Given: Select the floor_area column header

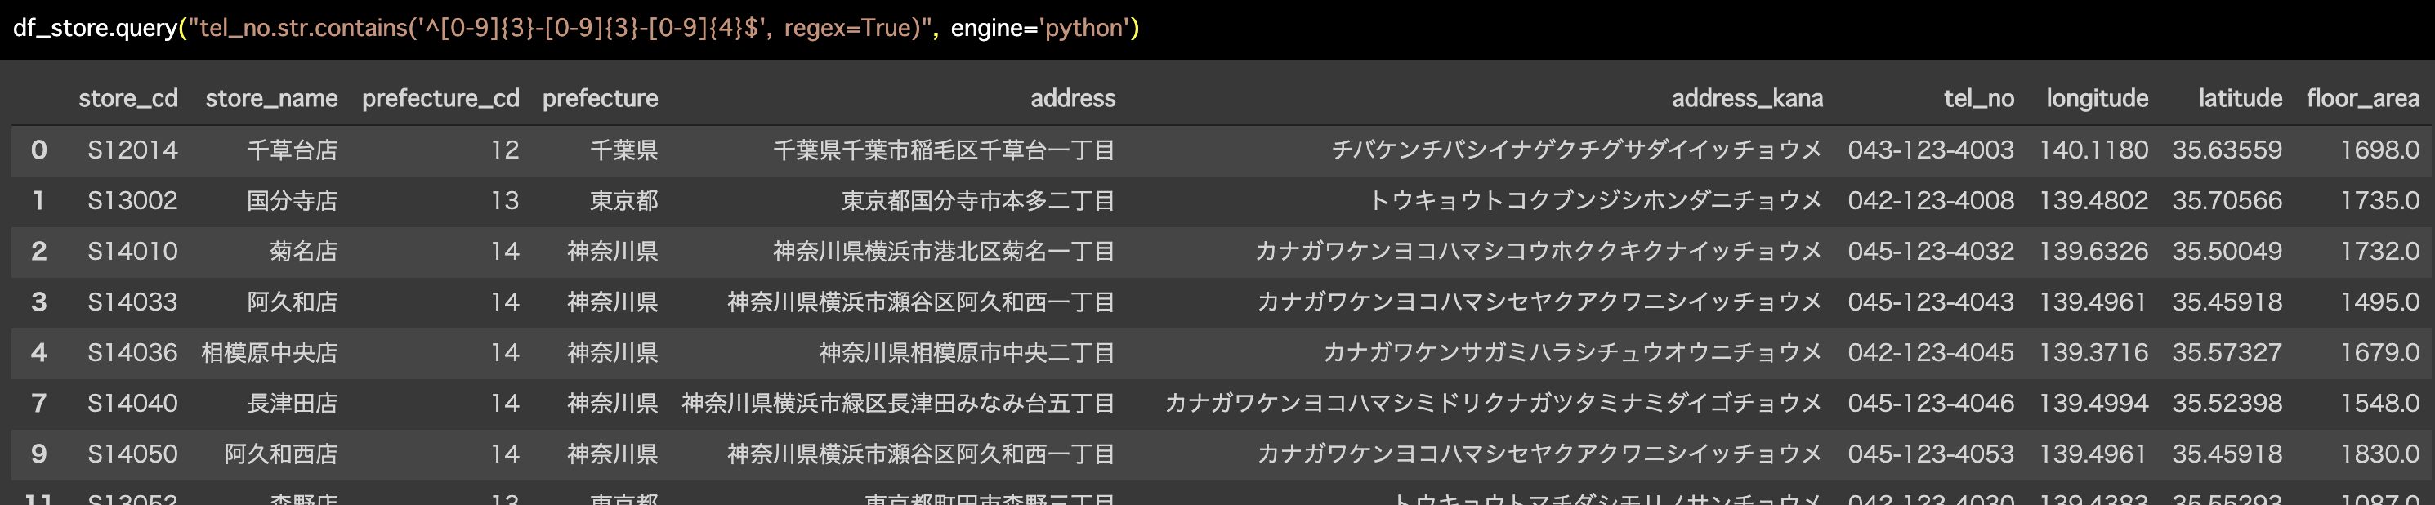Looking at the screenshot, I should 2363,98.
